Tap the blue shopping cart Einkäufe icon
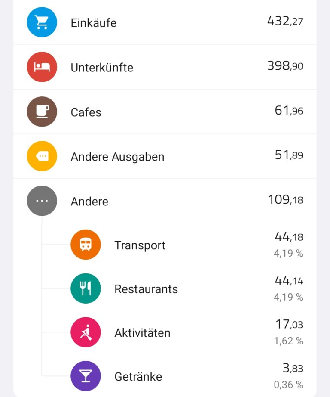Screen dimensions: 330x397 pyautogui.click(x=42, y=22)
